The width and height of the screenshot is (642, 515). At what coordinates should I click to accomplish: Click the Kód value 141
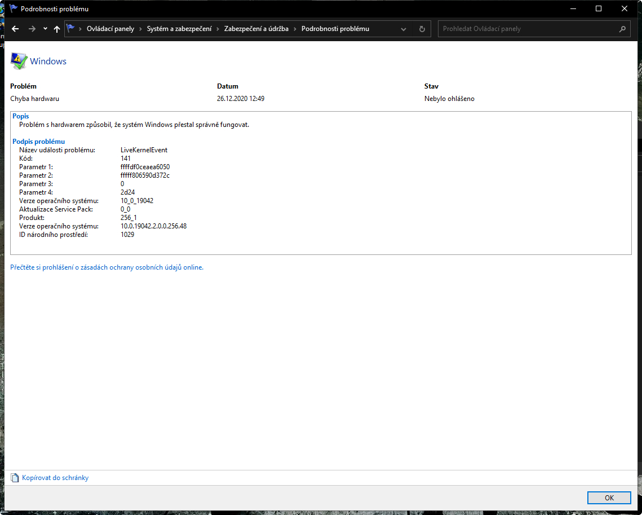[x=126, y=159]
